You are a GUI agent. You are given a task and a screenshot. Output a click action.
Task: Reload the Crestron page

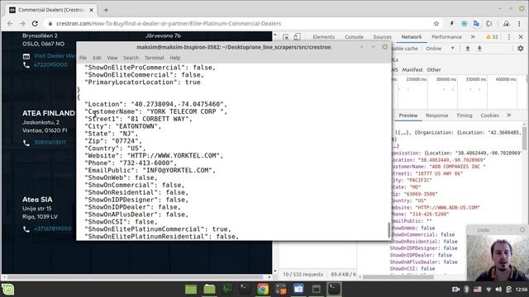[x=35, y=24]
